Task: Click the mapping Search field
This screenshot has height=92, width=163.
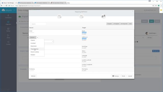Action: [38, 24]
